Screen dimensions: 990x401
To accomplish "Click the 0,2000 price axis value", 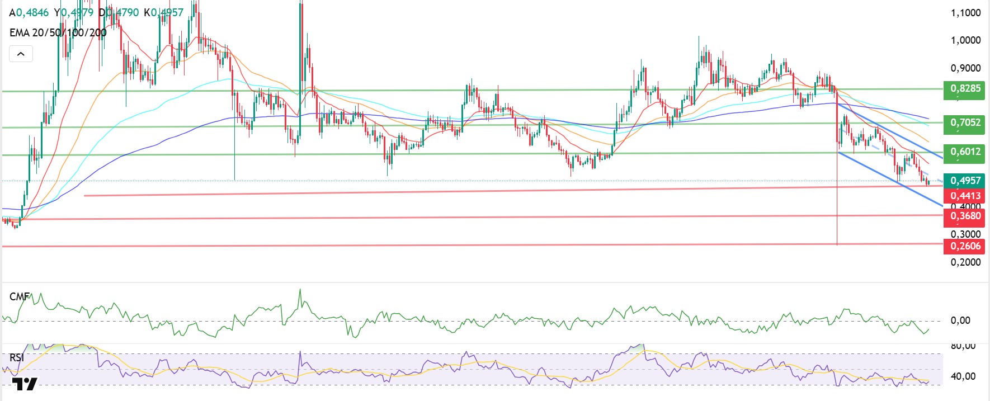I will (965, 262).
